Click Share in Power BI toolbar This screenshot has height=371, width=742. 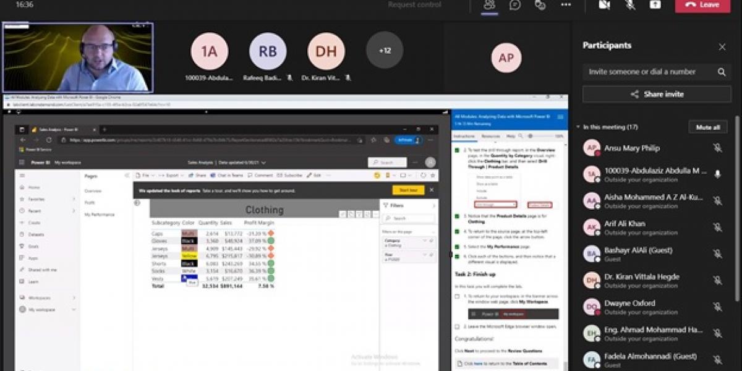(198, 176)
